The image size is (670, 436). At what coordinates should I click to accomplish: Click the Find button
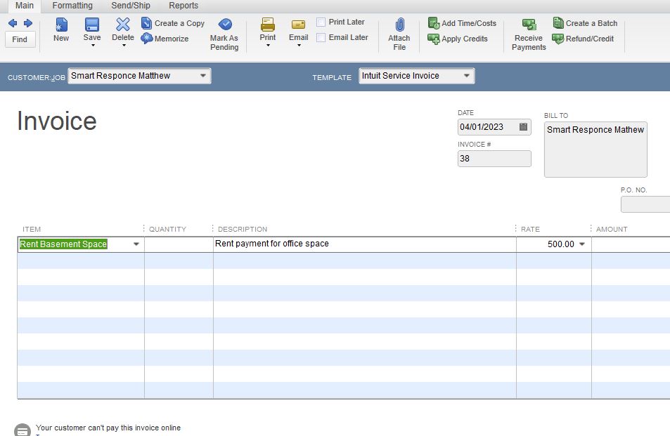tap(20, 39)
